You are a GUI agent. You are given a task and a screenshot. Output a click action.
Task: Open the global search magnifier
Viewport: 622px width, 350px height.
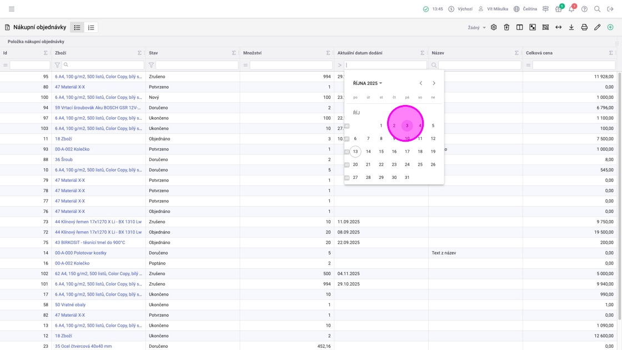(x=597, y=9)
